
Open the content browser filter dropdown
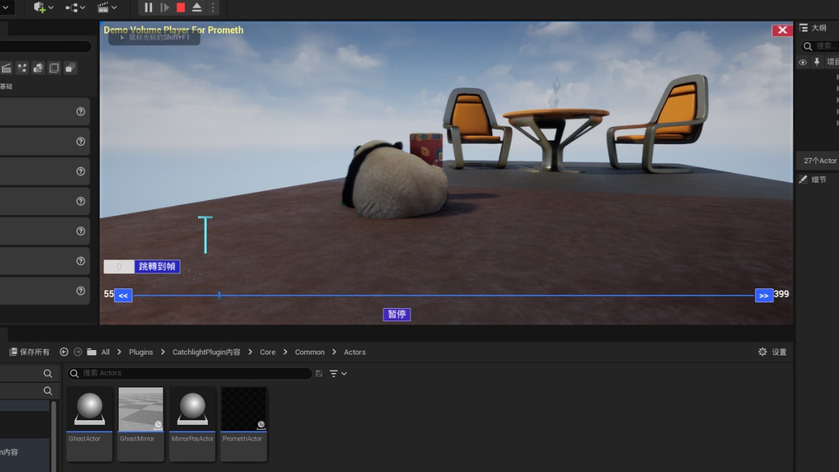(x=338, y=373)
